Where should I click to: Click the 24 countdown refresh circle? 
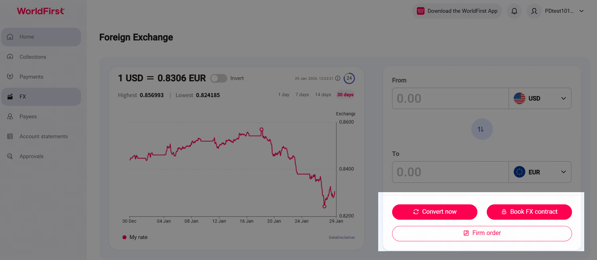point(349,78)
